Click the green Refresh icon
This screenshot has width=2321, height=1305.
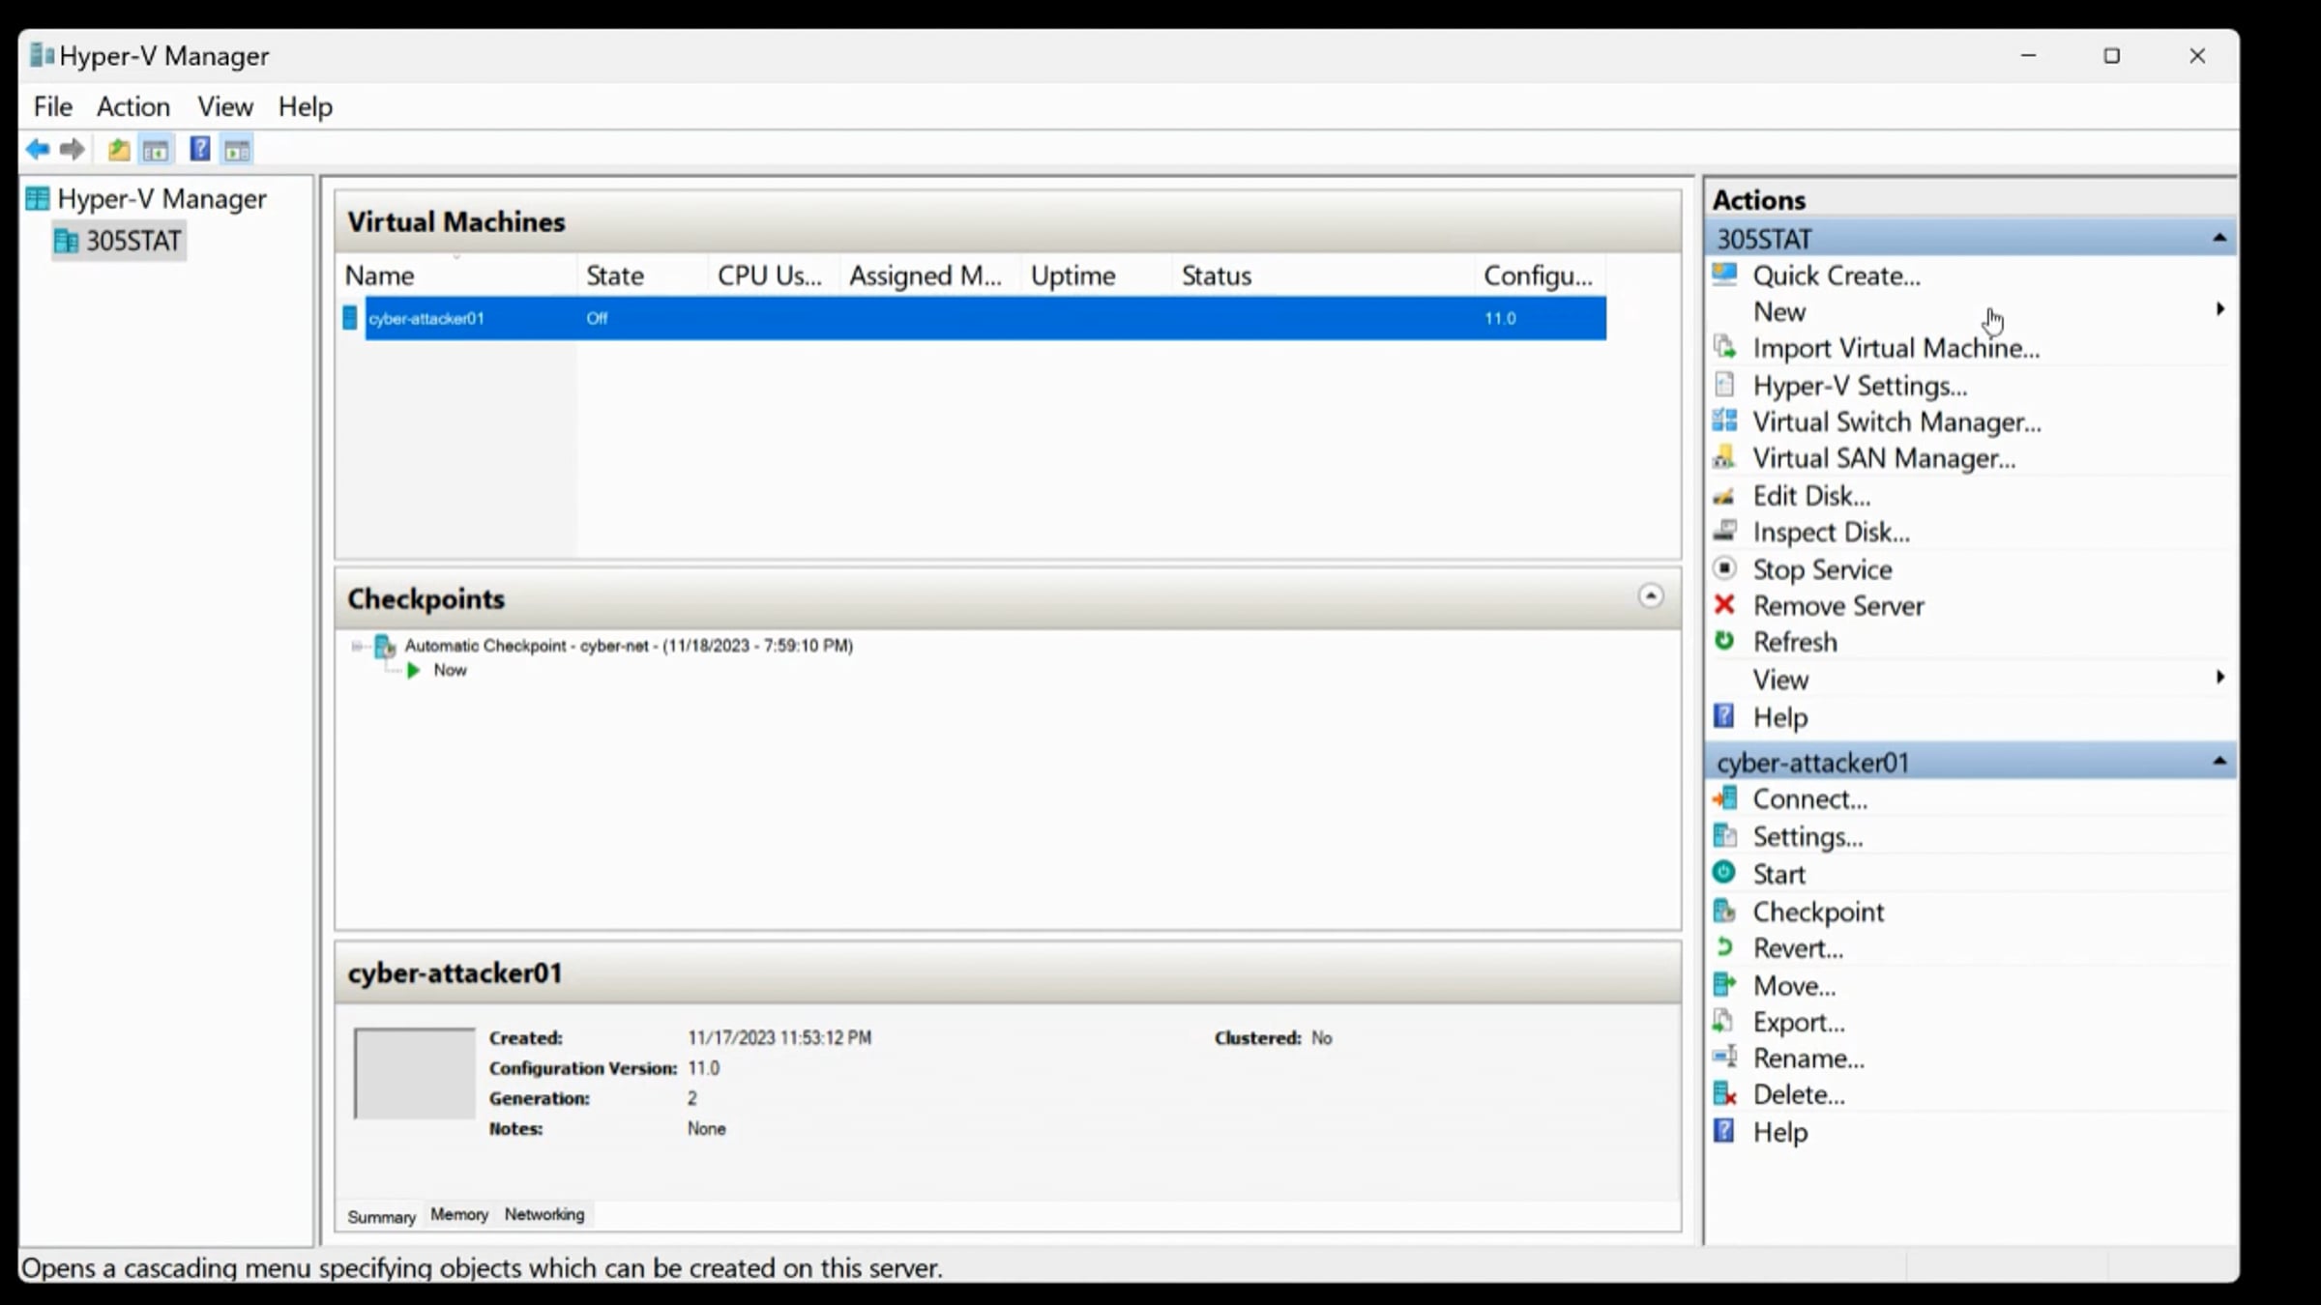pyautogui.click(x=1724, y=641)
